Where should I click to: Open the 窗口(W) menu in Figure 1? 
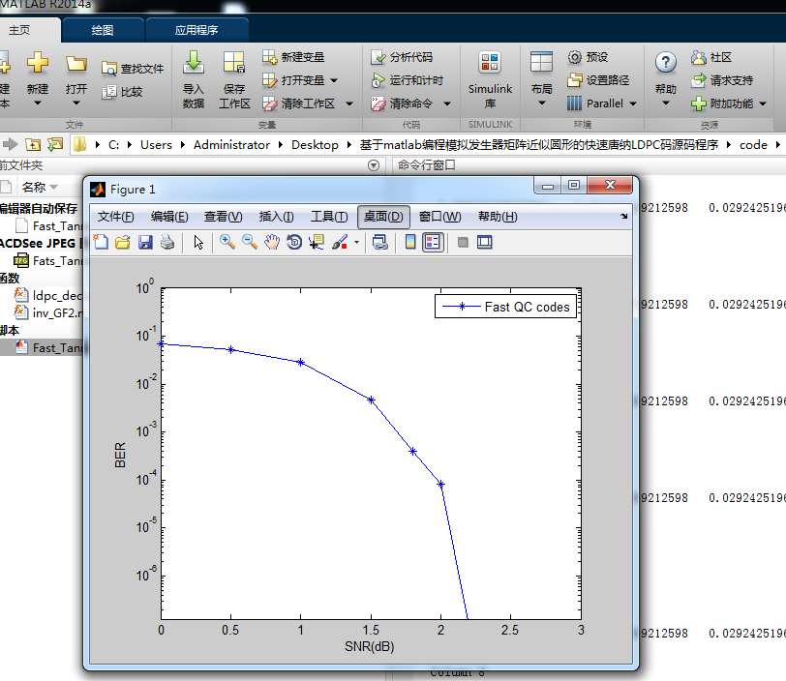point(440,217)
